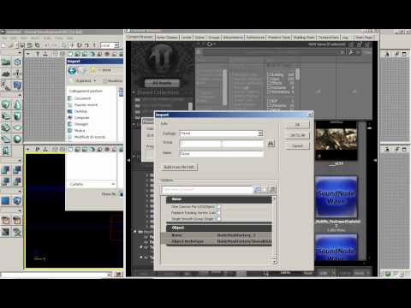
Task: Click the CSG Intersect icon
Action: tap(6, 181)
